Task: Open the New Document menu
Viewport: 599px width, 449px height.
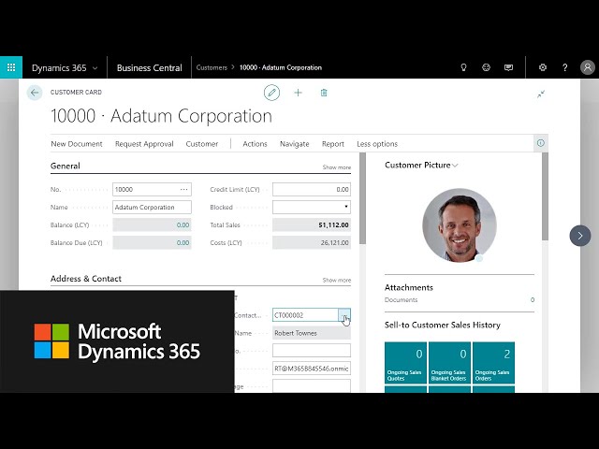Action: (x=77, y=144)
